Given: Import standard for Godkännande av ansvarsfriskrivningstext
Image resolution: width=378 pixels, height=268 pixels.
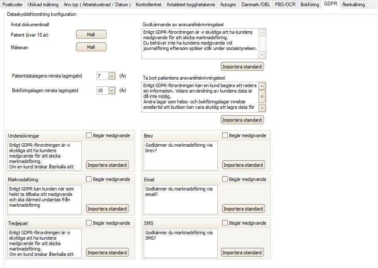Looking at the screenshot, I should 242,67.
